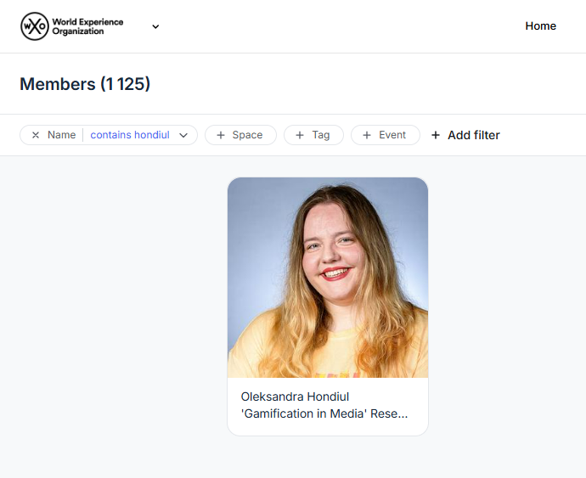Viewport: 586px width, 478px height.
Task: Click the Oleksandra Hondiul member name
Action: (x=295, y=396)
